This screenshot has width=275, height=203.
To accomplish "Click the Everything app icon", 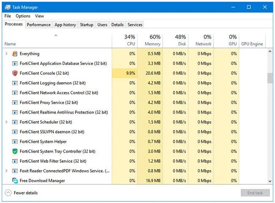I will [15, 53].
